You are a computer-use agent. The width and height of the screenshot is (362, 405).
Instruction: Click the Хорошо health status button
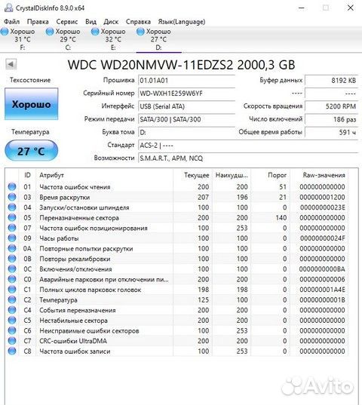click(x=31, y=104)
